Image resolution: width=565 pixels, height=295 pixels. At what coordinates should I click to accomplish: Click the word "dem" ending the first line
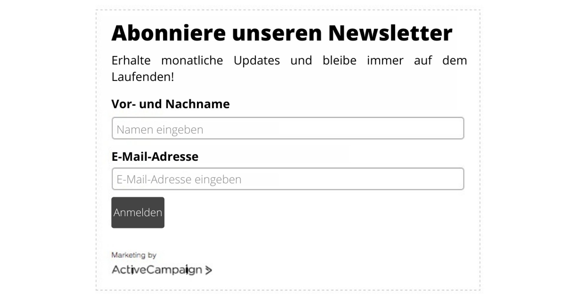(x=455, y=60)
